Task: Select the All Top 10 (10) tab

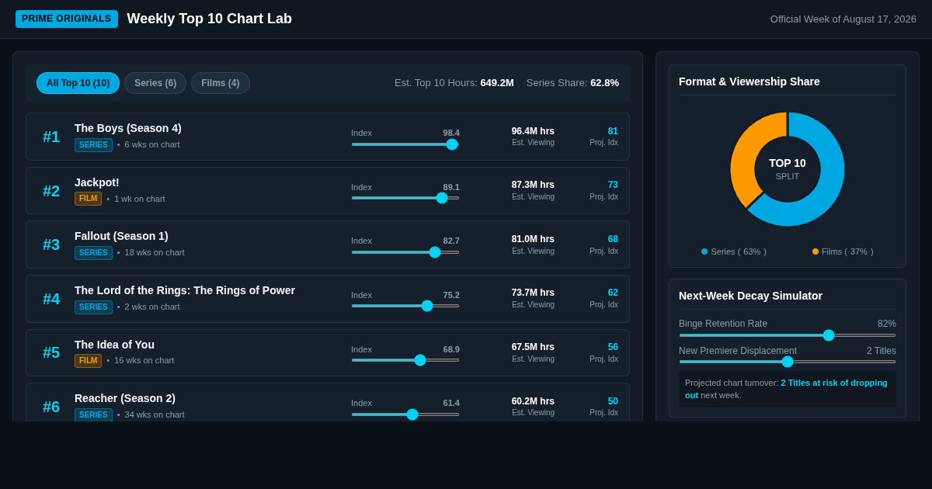Action: tap(78, 83)
